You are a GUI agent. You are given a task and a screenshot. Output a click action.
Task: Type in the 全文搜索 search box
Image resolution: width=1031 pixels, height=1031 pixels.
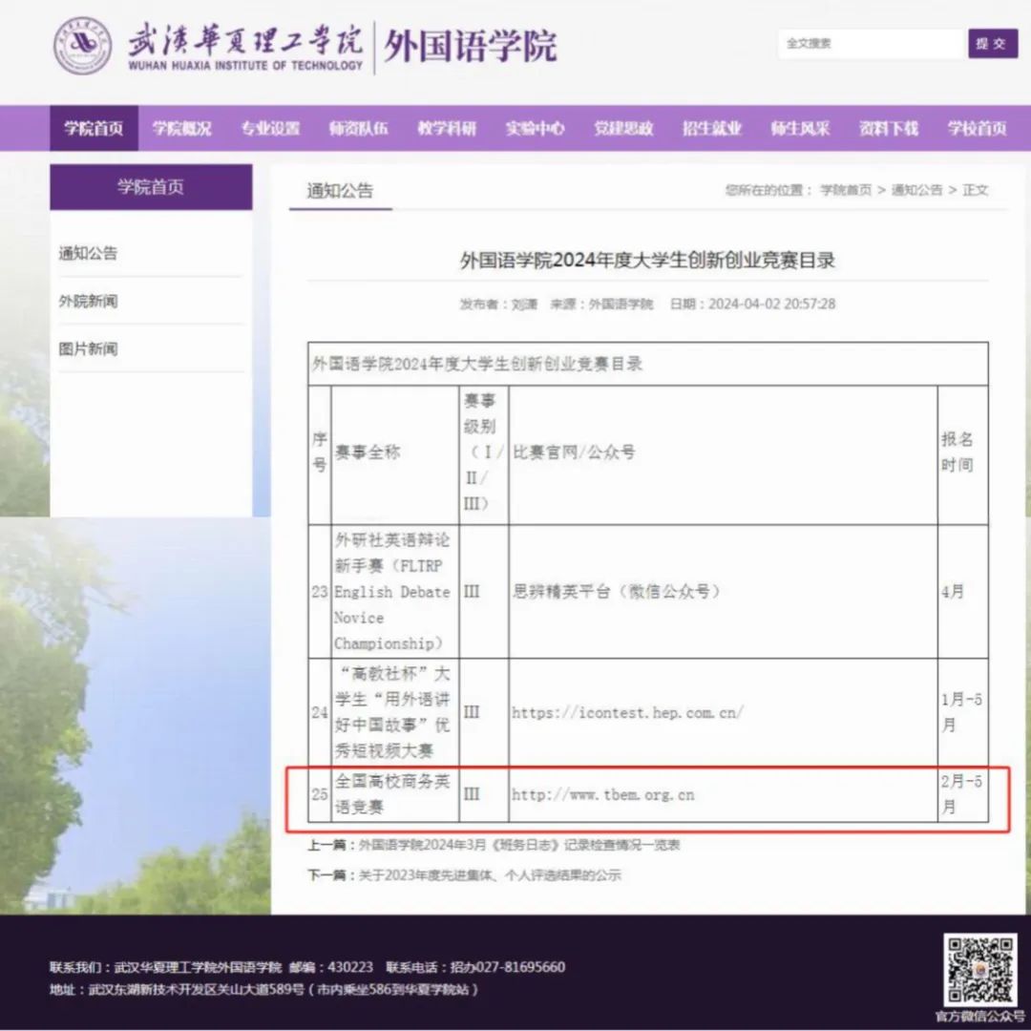871,44
